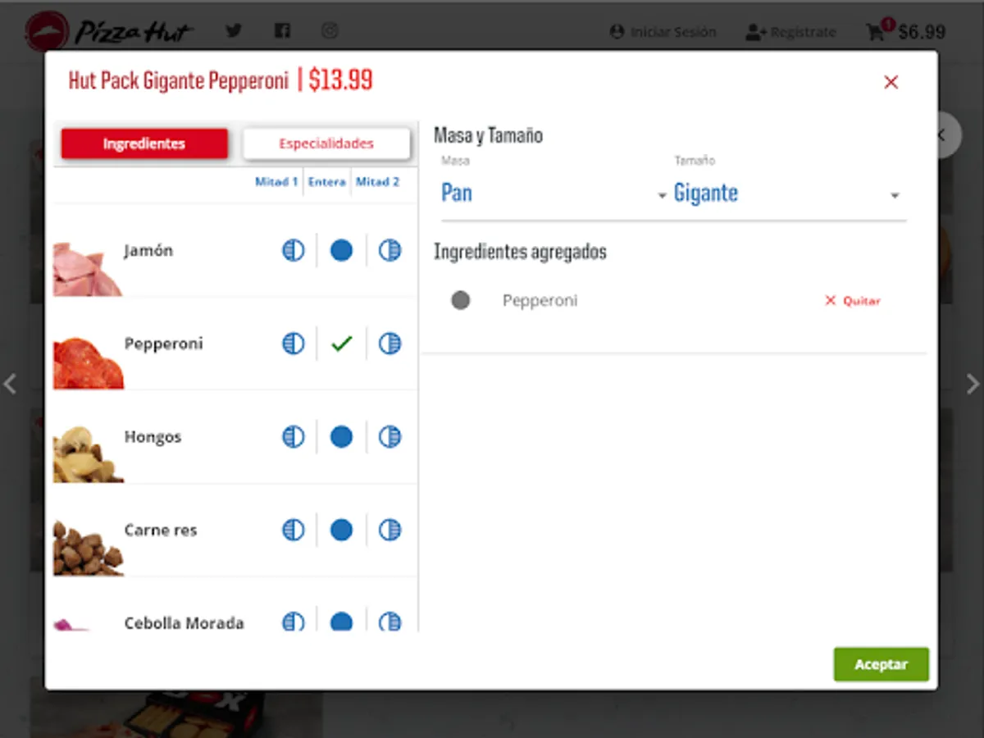
Task: Add Carne res to entire pizza
Action: point(341,530)
